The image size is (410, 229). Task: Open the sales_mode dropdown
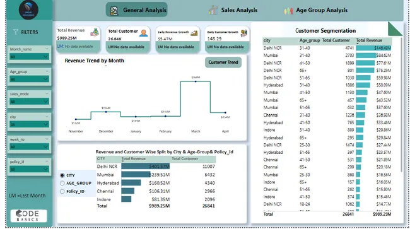[29, 102]
